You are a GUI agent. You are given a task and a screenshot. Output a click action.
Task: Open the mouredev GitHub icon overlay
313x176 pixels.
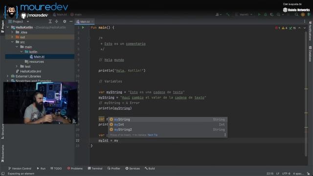coord(23,15)
